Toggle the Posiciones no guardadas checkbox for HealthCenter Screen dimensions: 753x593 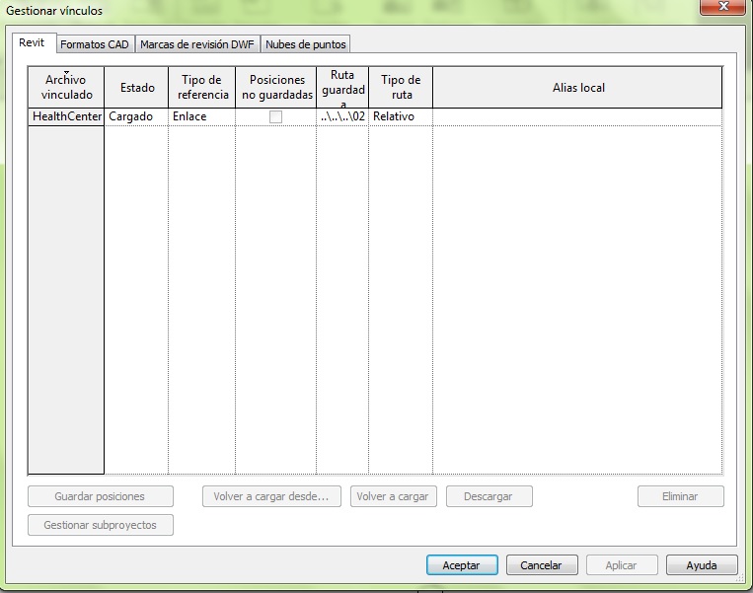tap(275, 116)
